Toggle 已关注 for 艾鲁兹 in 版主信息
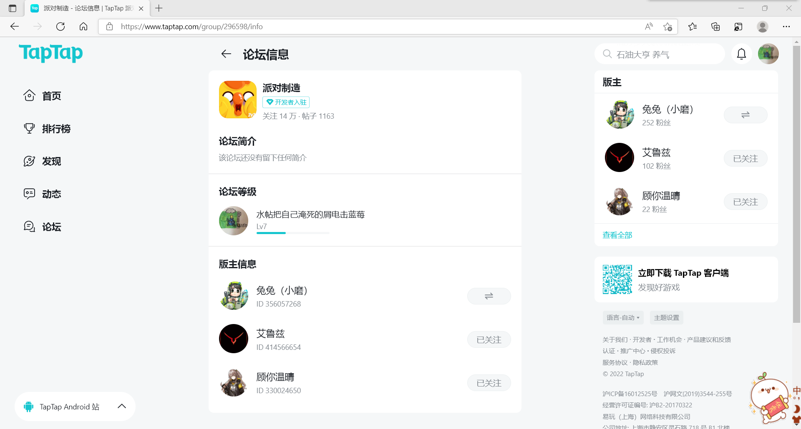This screenshot has height=429, width=801. coord(489,339)
